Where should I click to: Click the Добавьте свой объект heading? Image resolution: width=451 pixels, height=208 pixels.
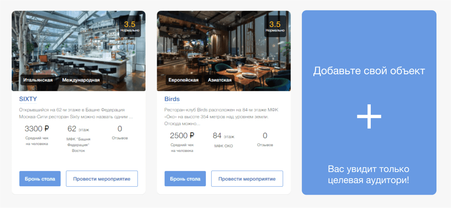pyautogui.click(x=369, y=71)
